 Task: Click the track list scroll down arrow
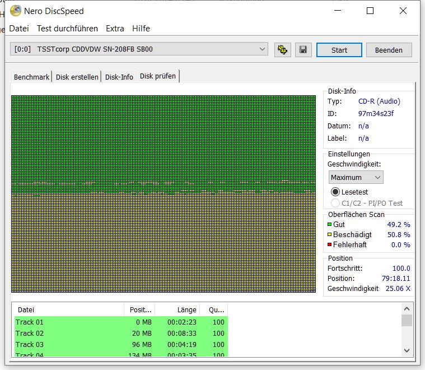click(407, 350)
